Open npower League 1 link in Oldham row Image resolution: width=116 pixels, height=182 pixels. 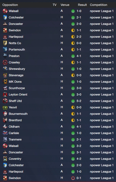tap(102, 127)
